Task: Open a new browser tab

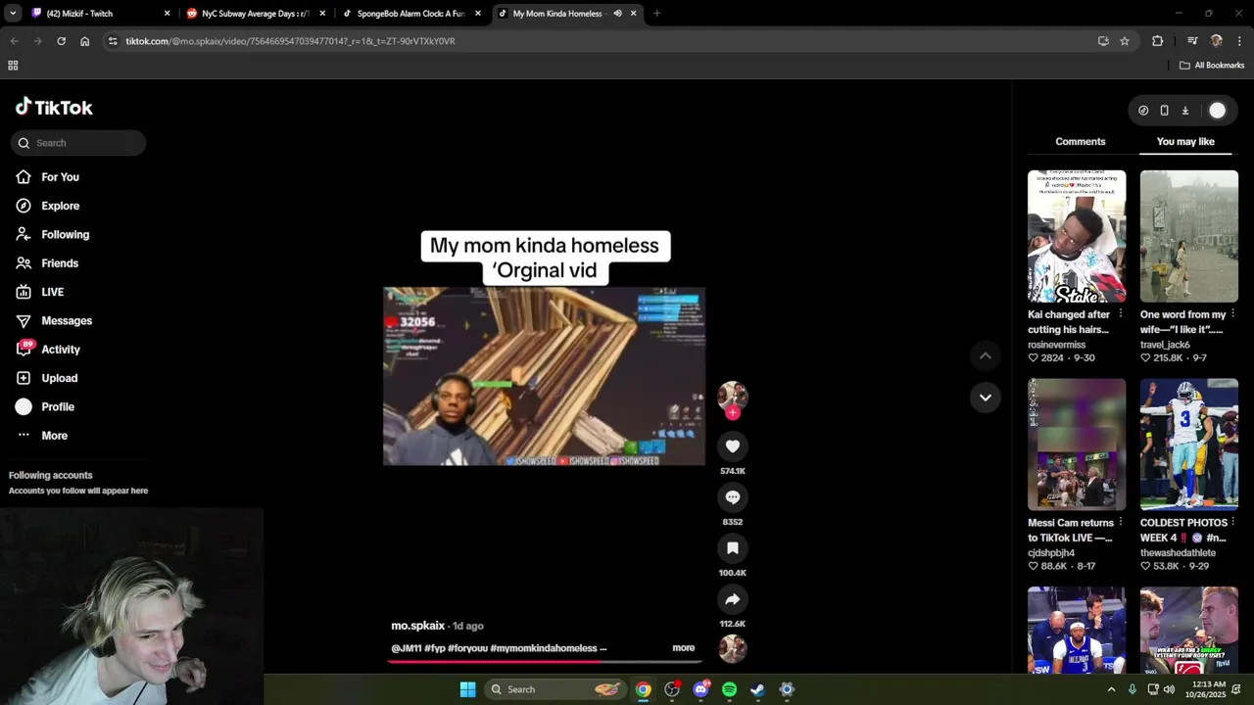Action: coord(656,14)
